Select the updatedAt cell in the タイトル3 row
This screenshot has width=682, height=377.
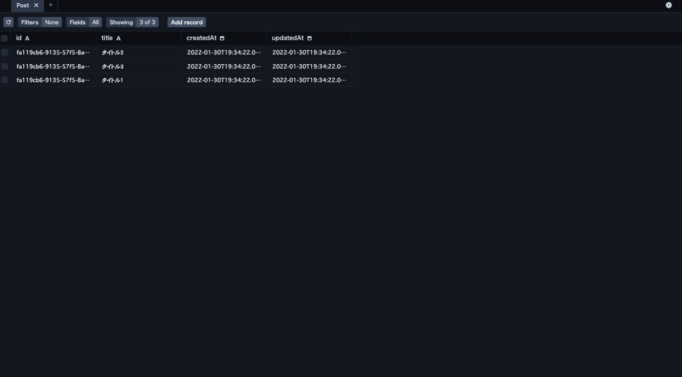pos(309,66)
